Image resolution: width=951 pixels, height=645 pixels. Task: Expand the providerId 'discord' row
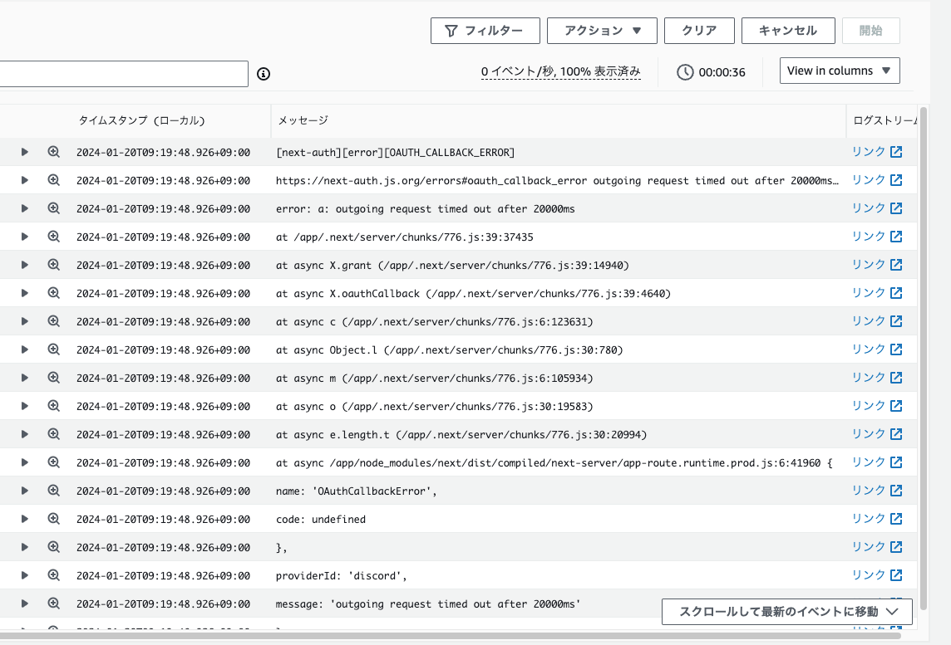tap(24, 575)
